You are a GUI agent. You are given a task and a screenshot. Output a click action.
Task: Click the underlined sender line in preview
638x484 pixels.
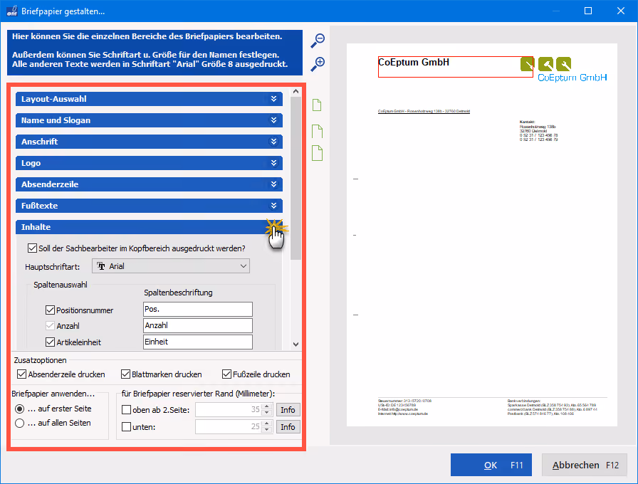pos(424,111)
